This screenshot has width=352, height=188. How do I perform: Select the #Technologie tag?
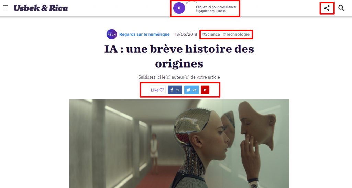(x=236, y=34)
